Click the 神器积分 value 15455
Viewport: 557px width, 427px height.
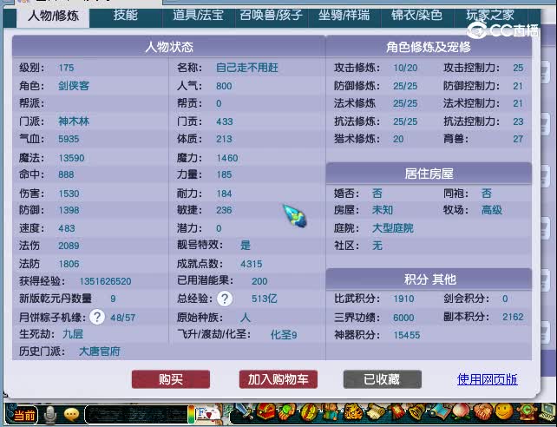tap(407, 335)
